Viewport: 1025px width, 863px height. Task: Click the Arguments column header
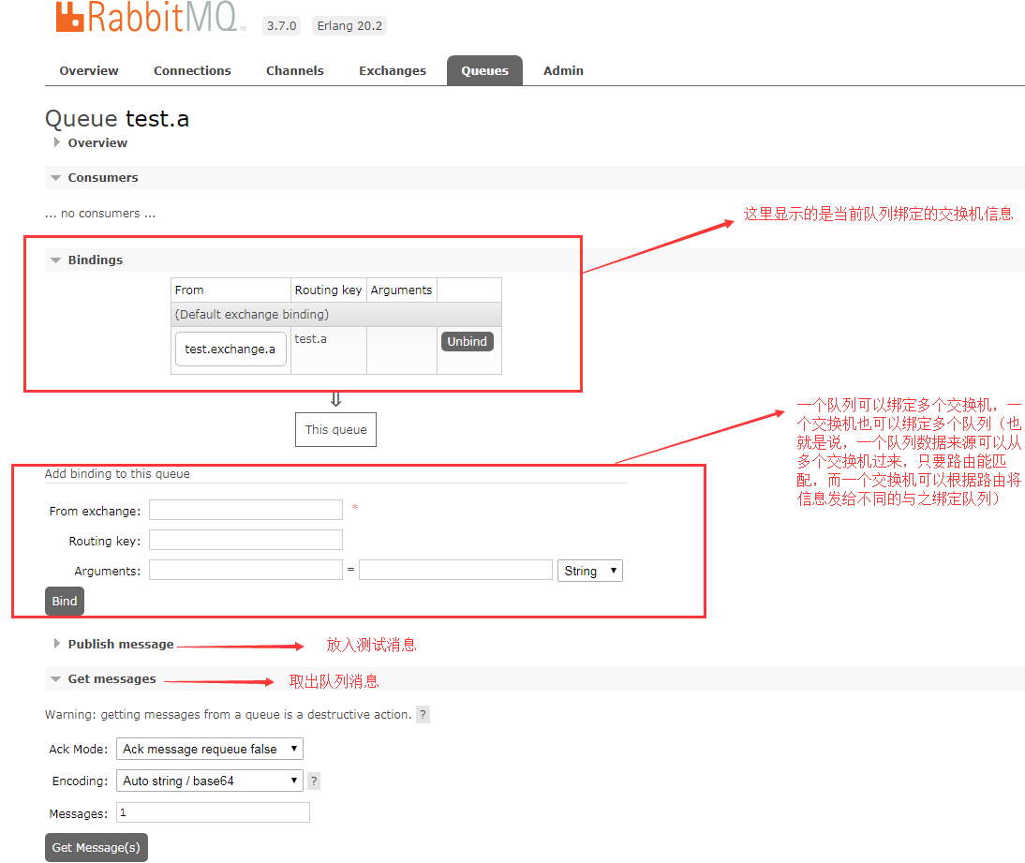pos(401,290)
